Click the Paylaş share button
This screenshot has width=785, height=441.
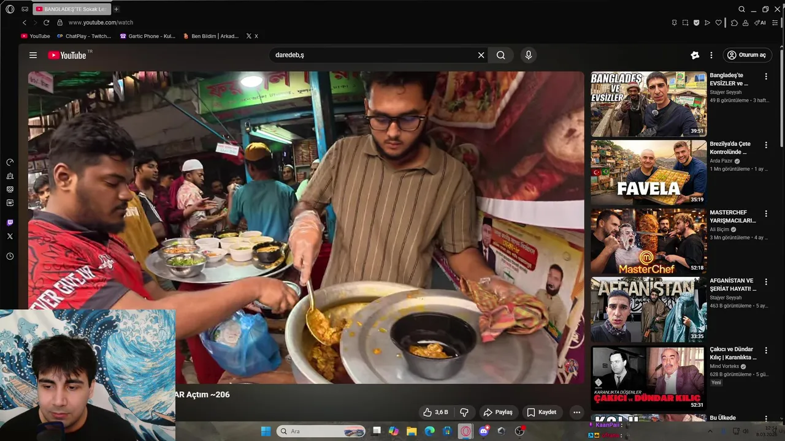click(497, 412)
